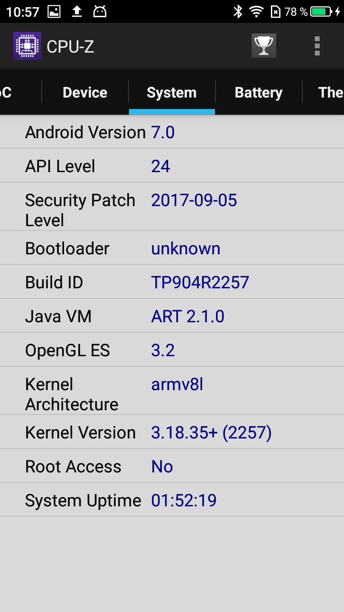Tap the Kernel Version row
This screenshot has width=344, height=612.
tap(172, 432)
